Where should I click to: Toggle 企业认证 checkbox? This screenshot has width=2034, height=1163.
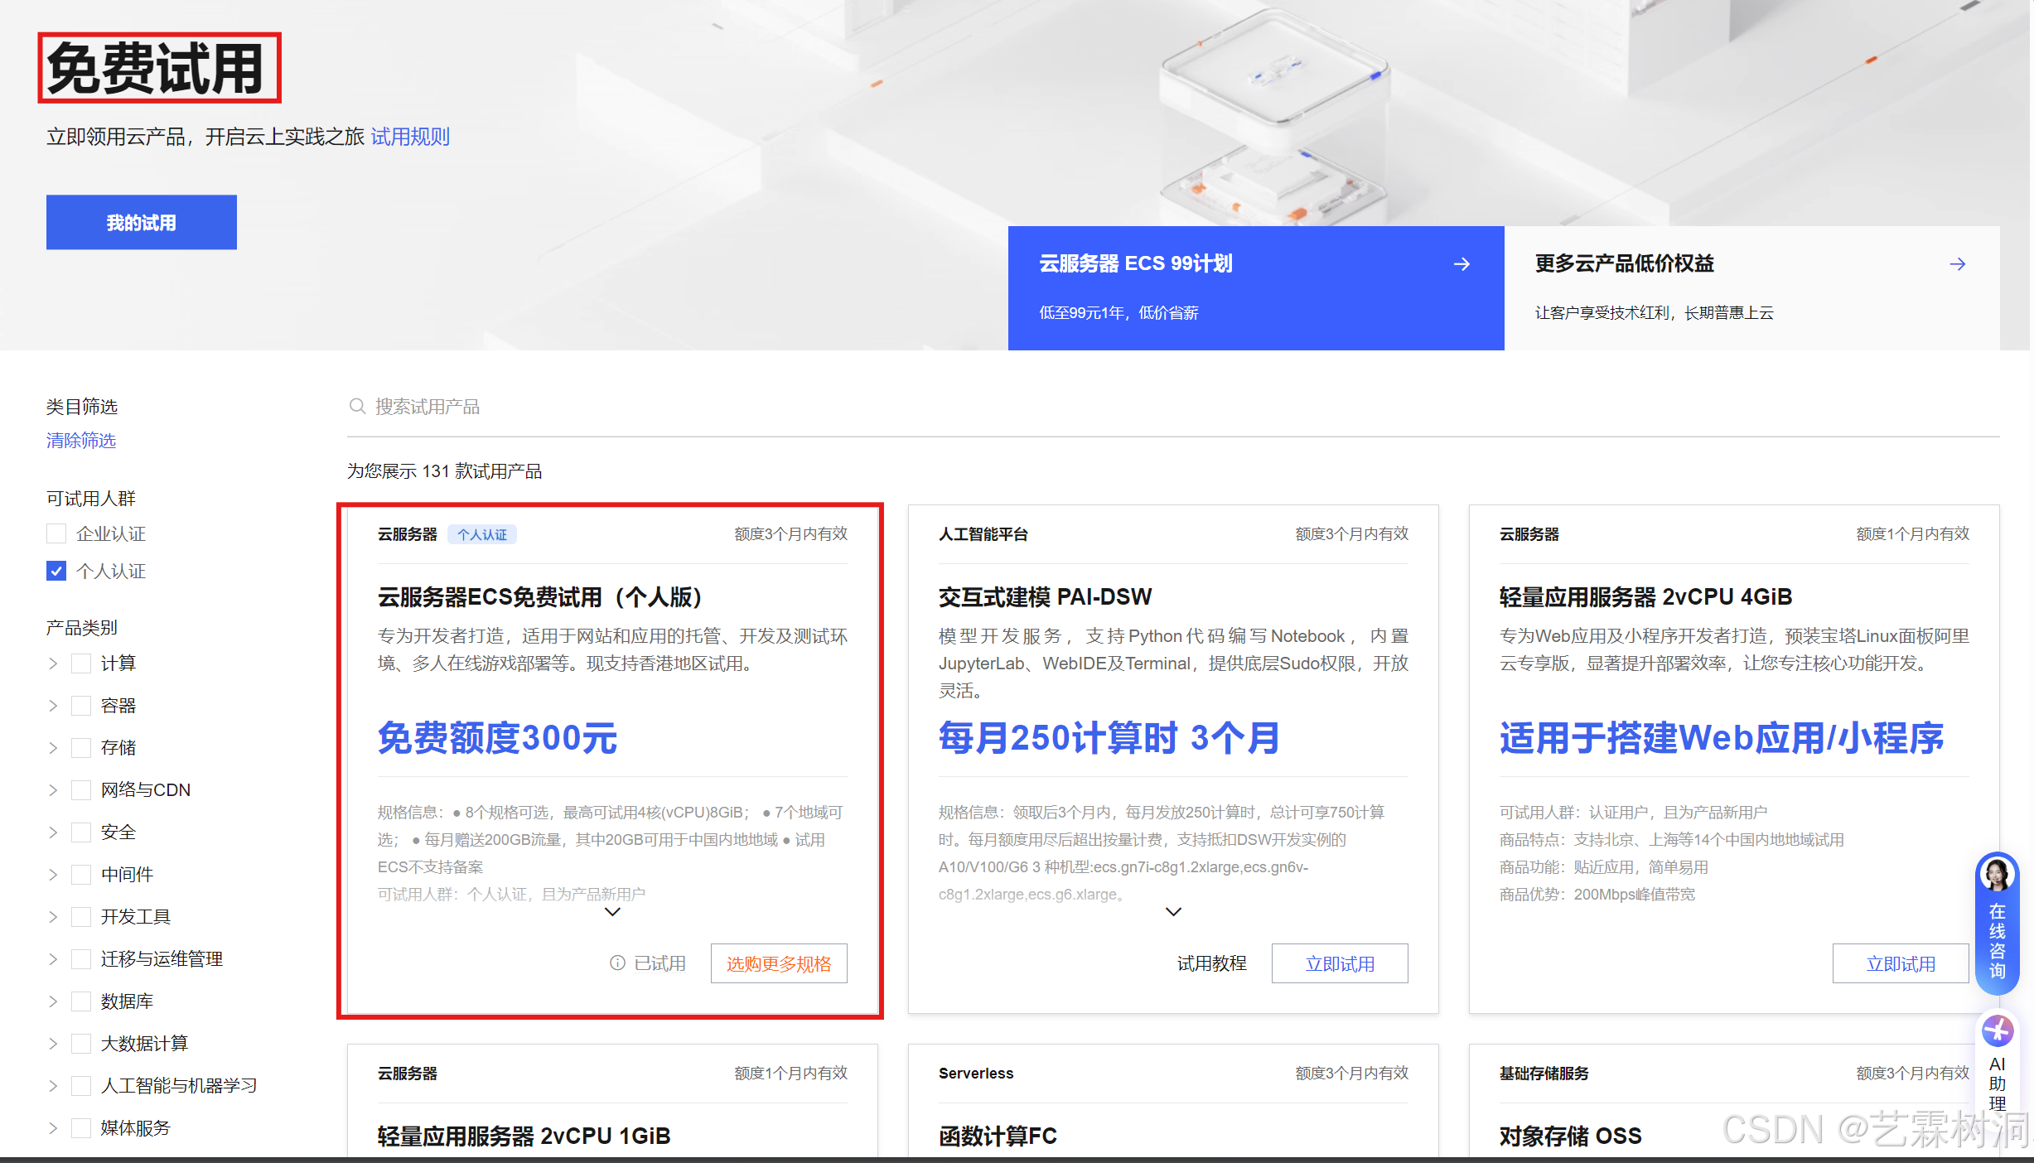pos(56,533)
